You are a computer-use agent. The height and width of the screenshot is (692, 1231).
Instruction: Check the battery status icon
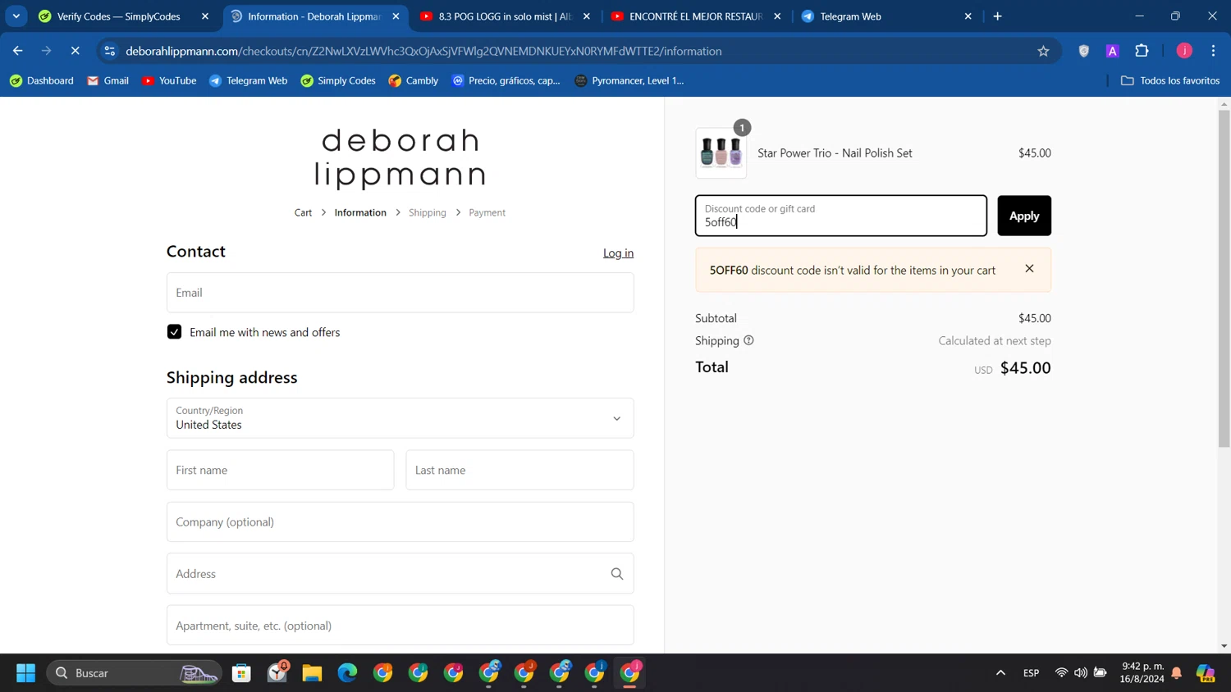pos(1101,673)
